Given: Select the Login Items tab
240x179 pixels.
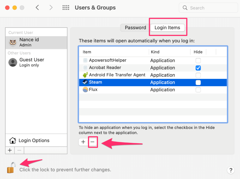Looking at the screenshot, I should pos(167,28).
